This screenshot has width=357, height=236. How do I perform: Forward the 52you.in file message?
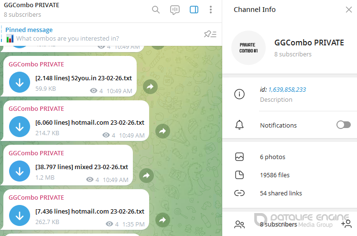150,86
